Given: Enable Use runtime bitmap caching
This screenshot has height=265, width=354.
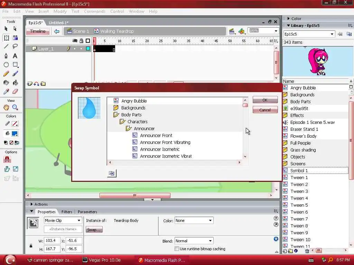Looking at the screenshot, I should click(x=177, y=249).
